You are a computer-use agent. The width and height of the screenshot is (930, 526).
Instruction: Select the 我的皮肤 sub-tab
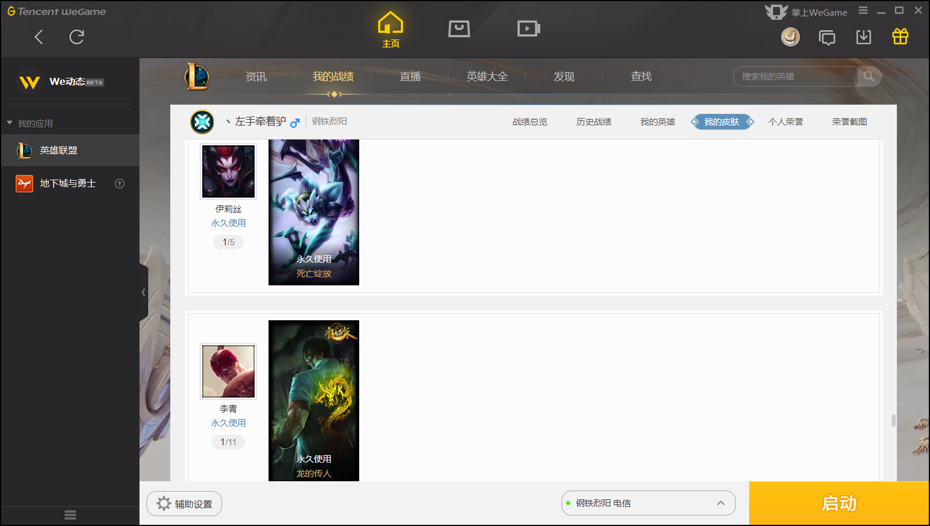coord(722,122)
